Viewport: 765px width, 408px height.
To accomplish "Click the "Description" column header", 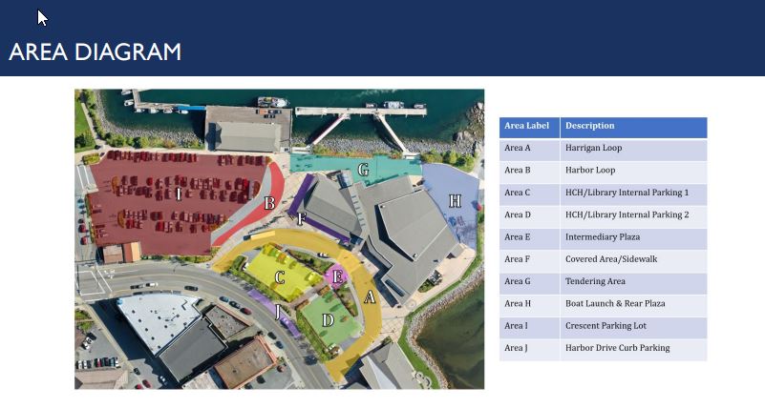I will tap(589, 126).
